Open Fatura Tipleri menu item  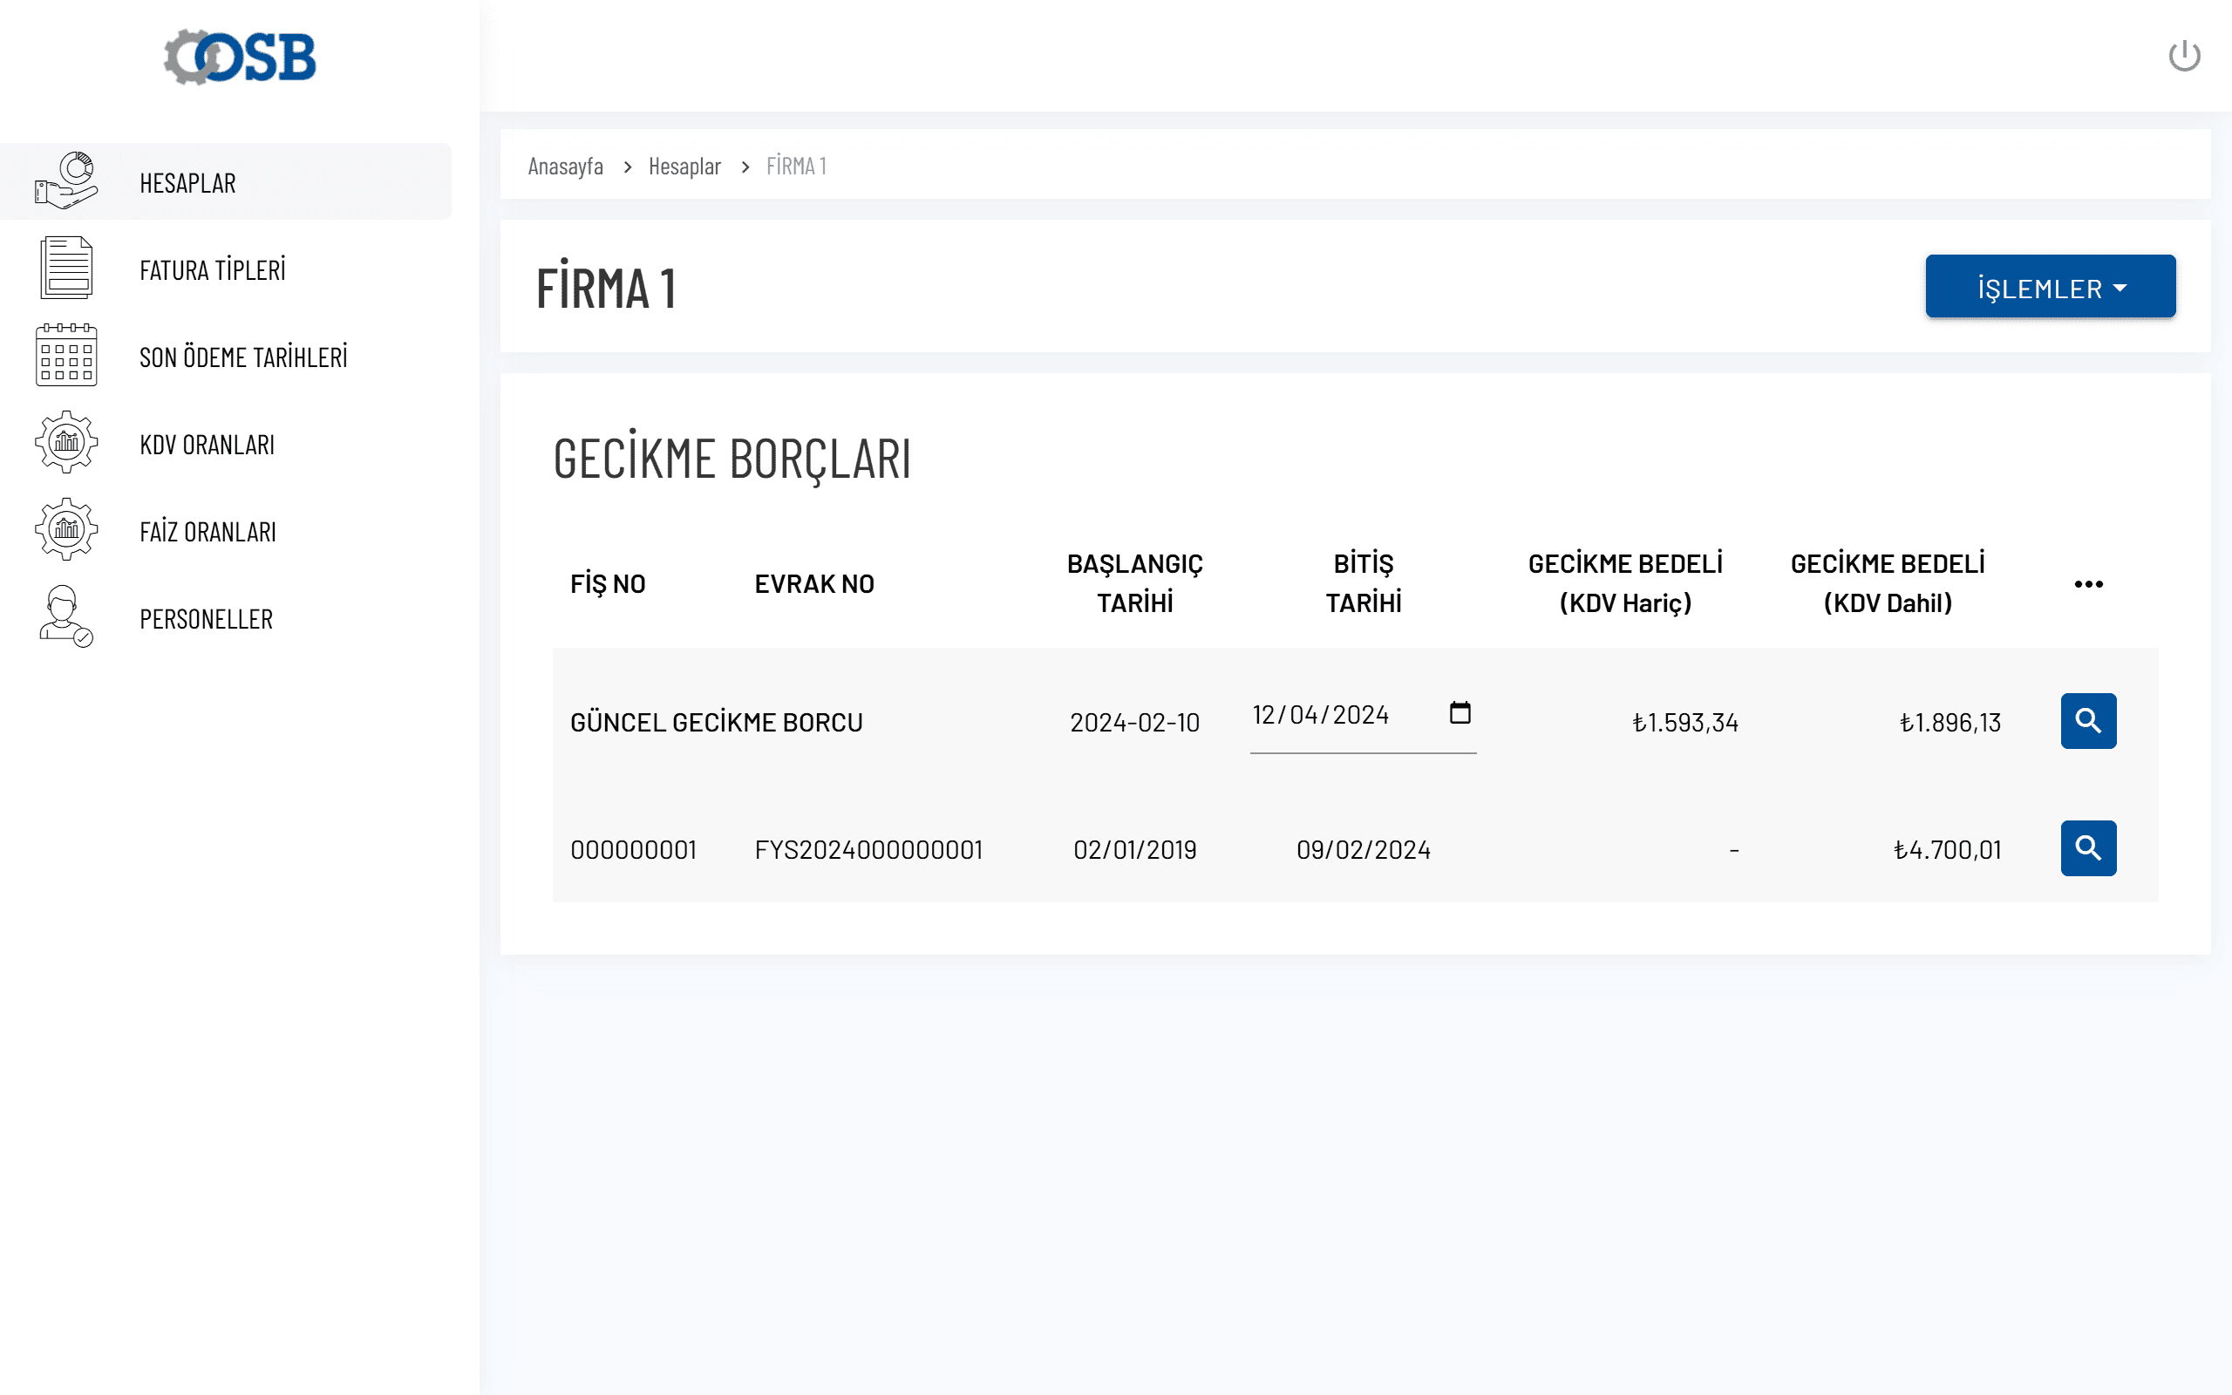tap(212, 270)
